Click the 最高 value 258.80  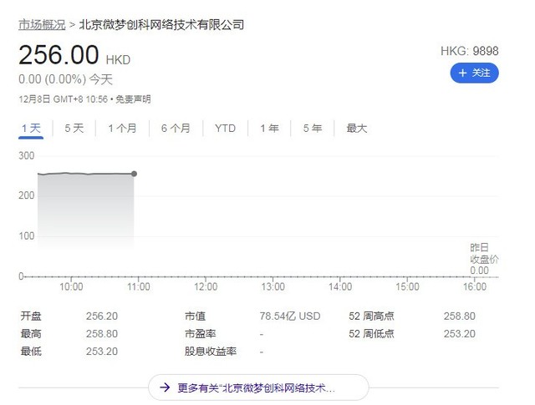click(102, 333)
